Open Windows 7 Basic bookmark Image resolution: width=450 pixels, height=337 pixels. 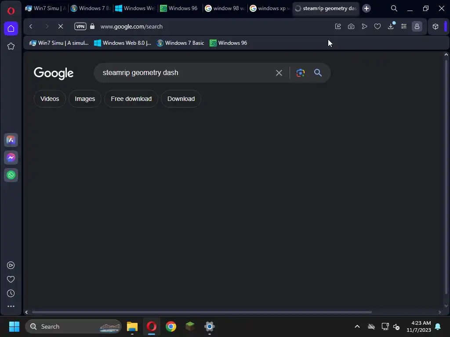(180, 43)
